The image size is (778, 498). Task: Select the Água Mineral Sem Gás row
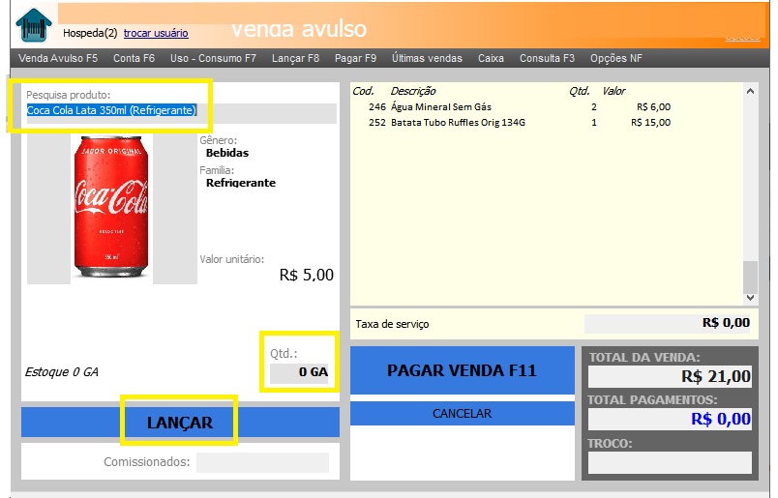[x=520, y=107]
